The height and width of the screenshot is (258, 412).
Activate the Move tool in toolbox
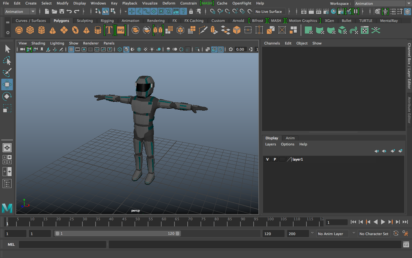7,84
